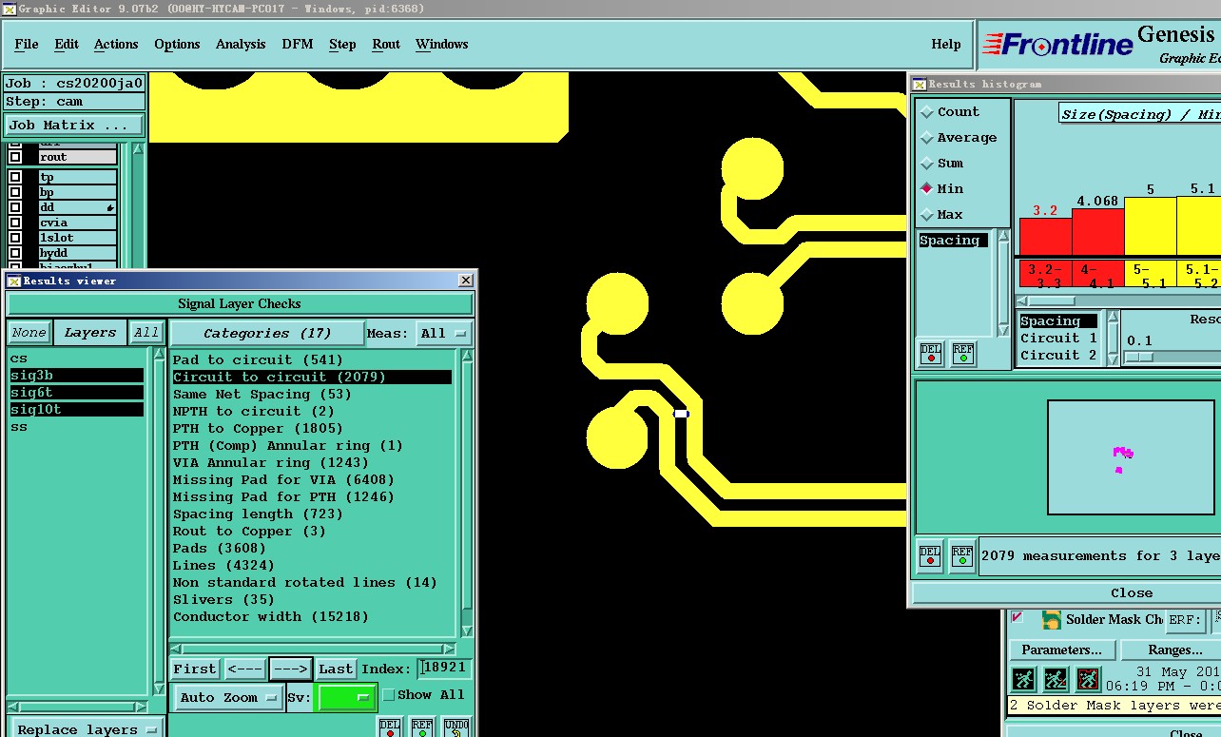This screenshot has width=1221, height=737.
Task: Toggle cvia layer display box
Action: 15,223
